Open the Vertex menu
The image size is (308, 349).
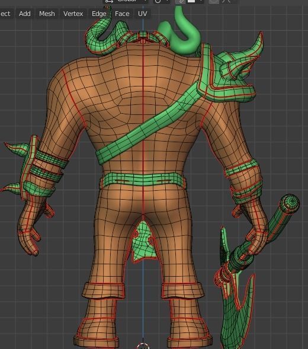73,14
